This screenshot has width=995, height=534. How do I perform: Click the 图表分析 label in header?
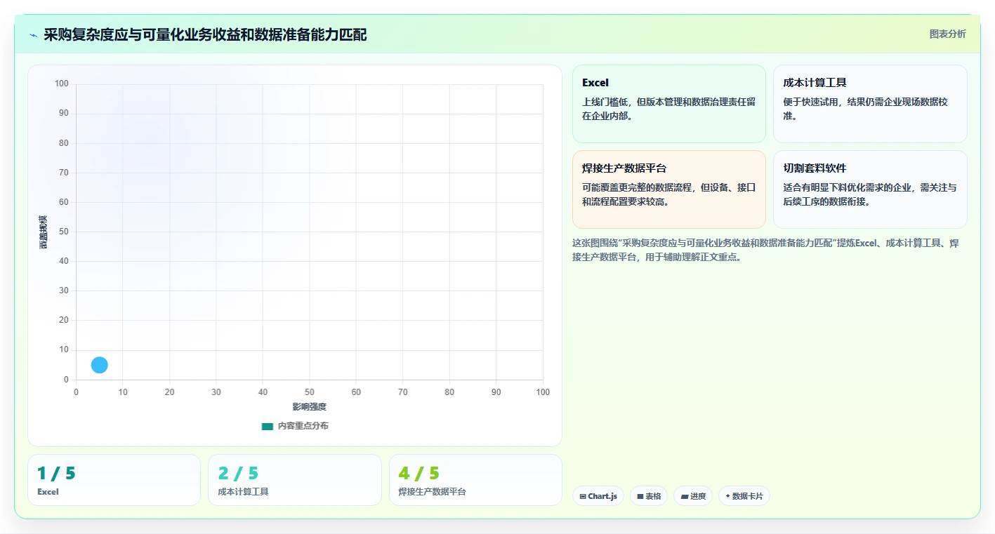point(947,34)
